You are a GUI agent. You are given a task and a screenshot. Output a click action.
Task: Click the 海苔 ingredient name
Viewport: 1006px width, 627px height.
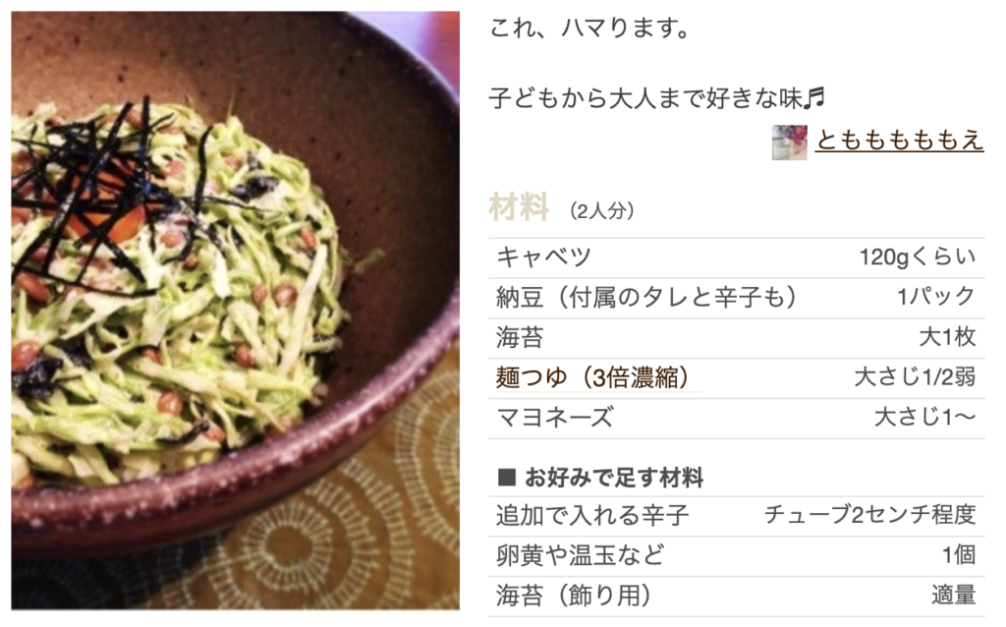pyautogui.click(x=519, y=337)
